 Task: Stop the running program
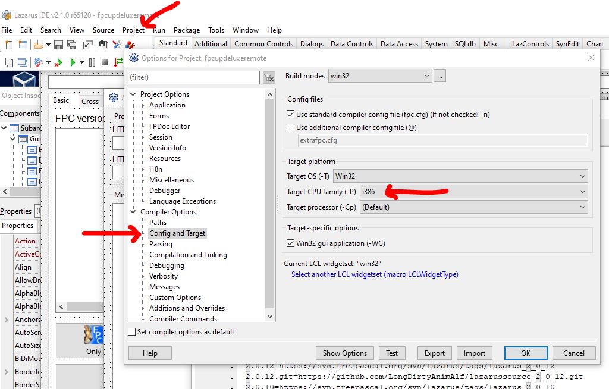[103, 61]
